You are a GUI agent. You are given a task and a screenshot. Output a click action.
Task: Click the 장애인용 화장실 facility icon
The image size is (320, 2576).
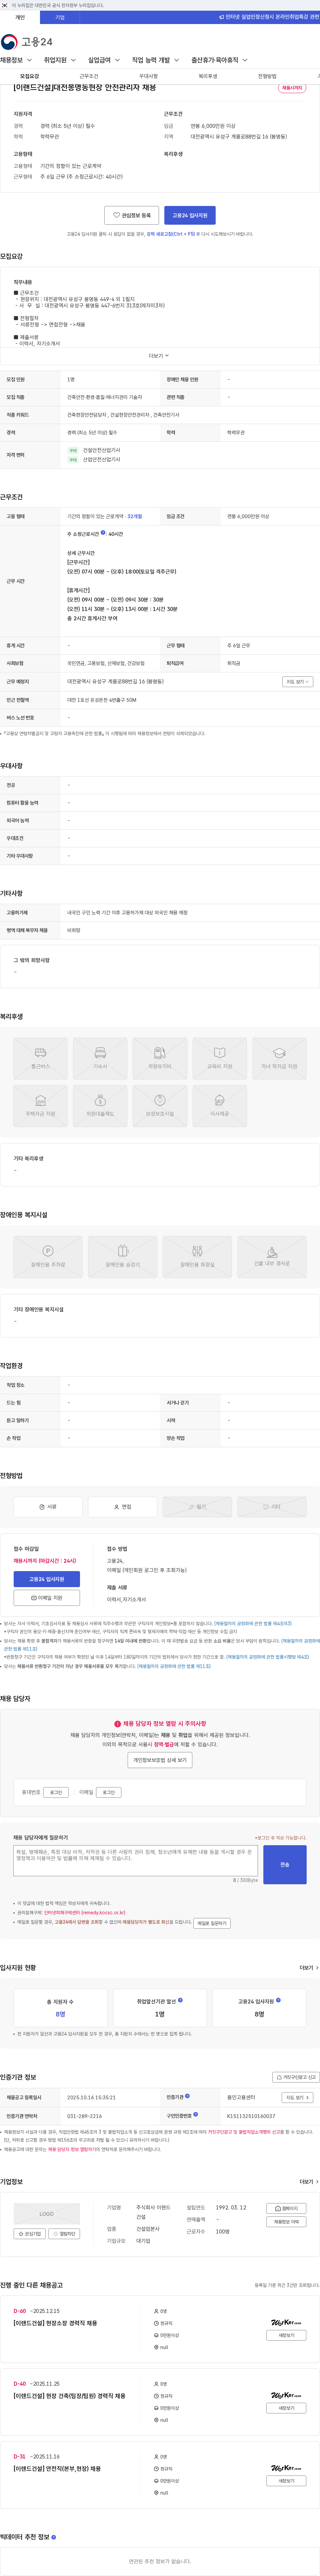tap(197, 1257)
